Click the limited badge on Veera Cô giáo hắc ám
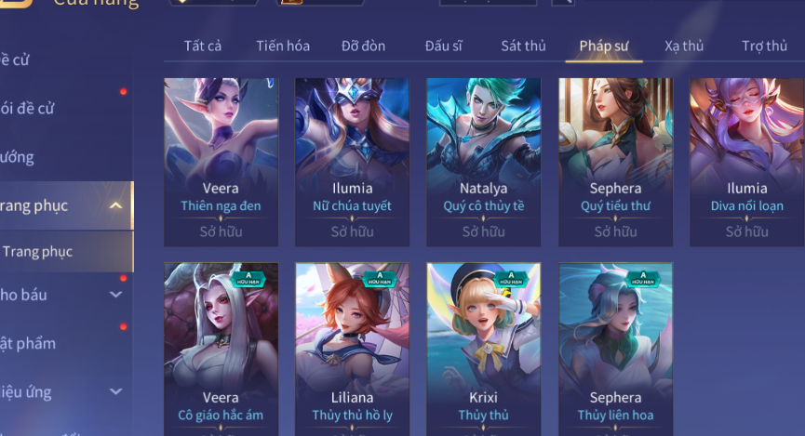805x436 pixels. tap(248, 279)
